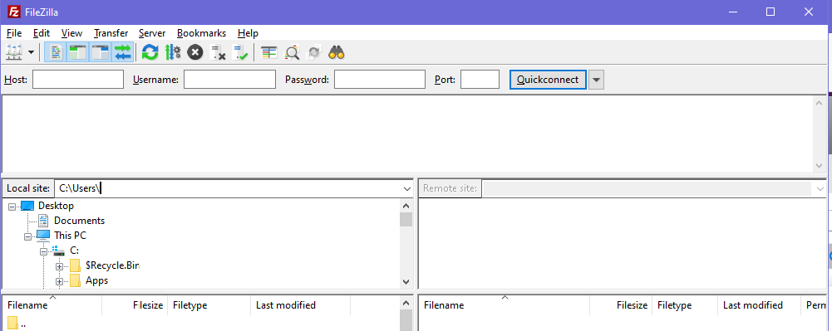Click the Quickconnect button
The width and height of the screenshot is (832, 331).
point(548,80)
